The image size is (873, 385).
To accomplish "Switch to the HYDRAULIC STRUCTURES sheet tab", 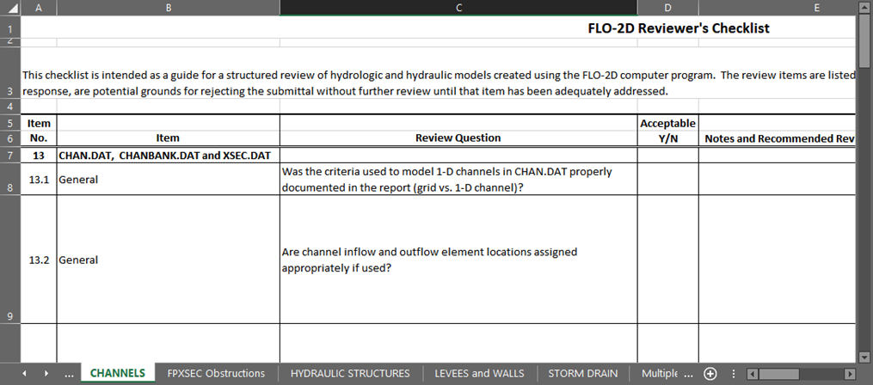I will pyautogui.click(x=350, y=373).
